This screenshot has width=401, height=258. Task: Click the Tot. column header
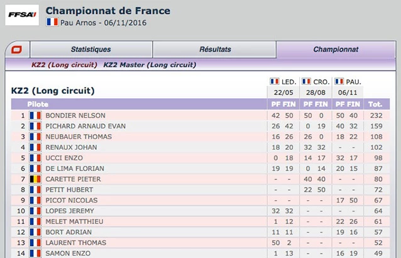click(376, 104)
